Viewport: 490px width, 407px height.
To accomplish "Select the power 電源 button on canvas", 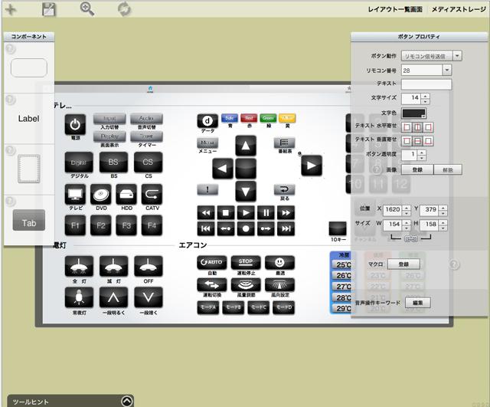I will (x=75, y=124).
